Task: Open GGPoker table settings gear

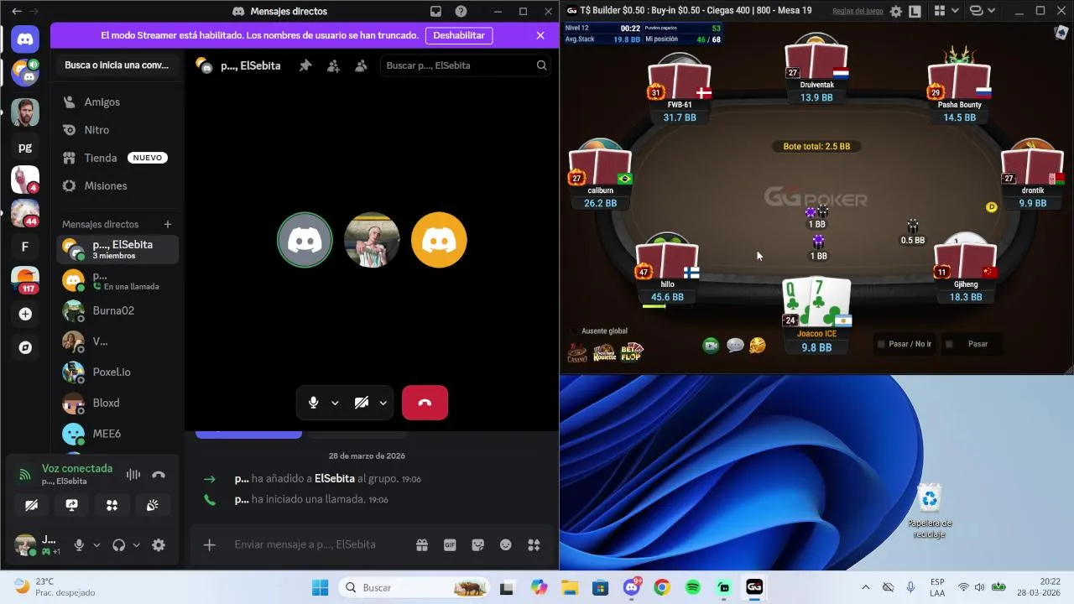Action: 896,12
